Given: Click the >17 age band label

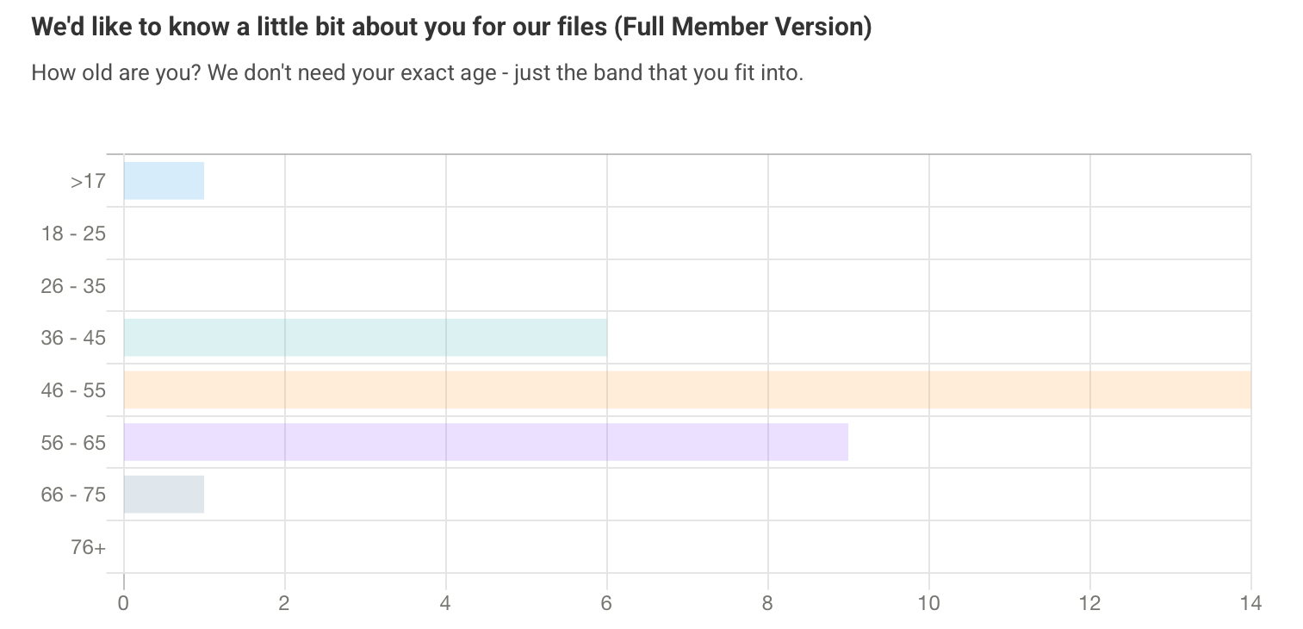Looking at the screenshot, I should pyautogui.click(x=88, y=181).
